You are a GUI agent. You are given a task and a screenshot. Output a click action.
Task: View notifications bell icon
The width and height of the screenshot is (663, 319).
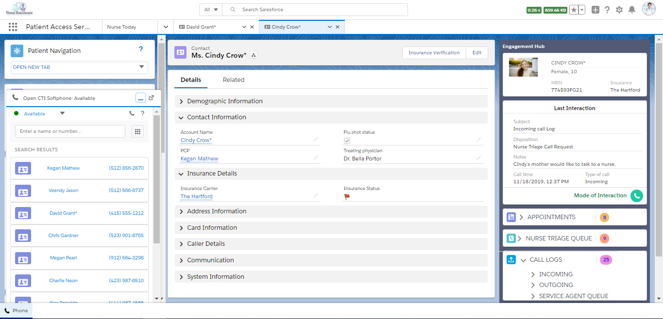632,10
